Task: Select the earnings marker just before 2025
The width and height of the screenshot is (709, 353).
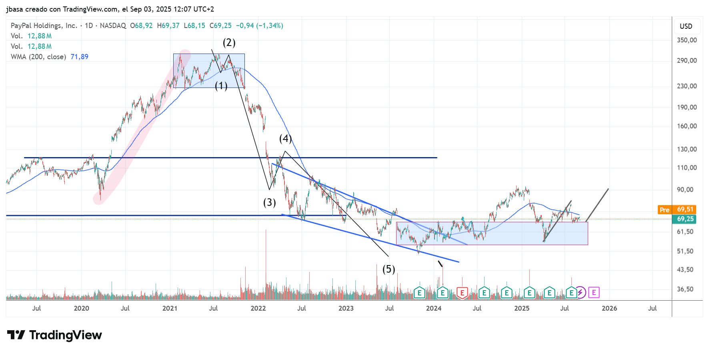Action: (x=507, y=293)
